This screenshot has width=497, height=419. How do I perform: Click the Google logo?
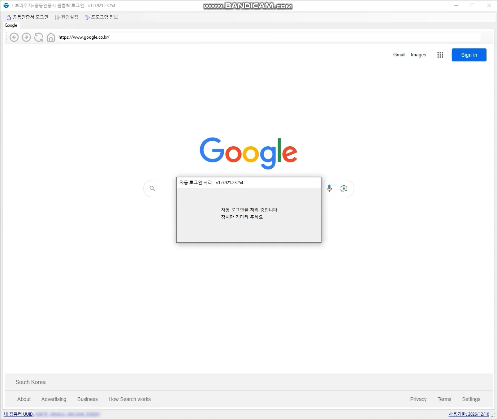248,153
